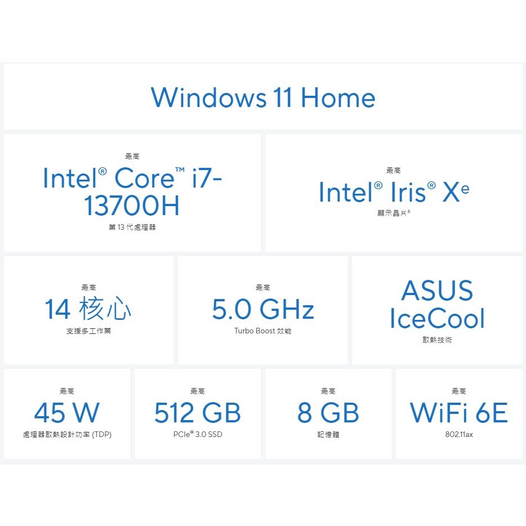Click the 802.11ax label text
The width and height of the screenshot is (526, 526).
459,434
